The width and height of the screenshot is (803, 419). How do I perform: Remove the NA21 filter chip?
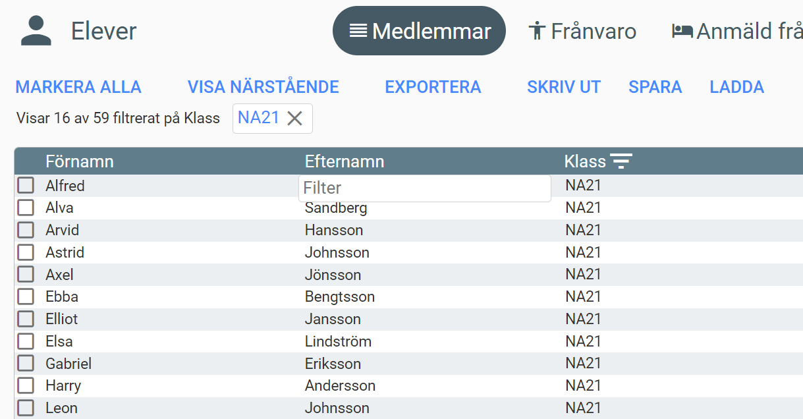(x=294, y=119)
